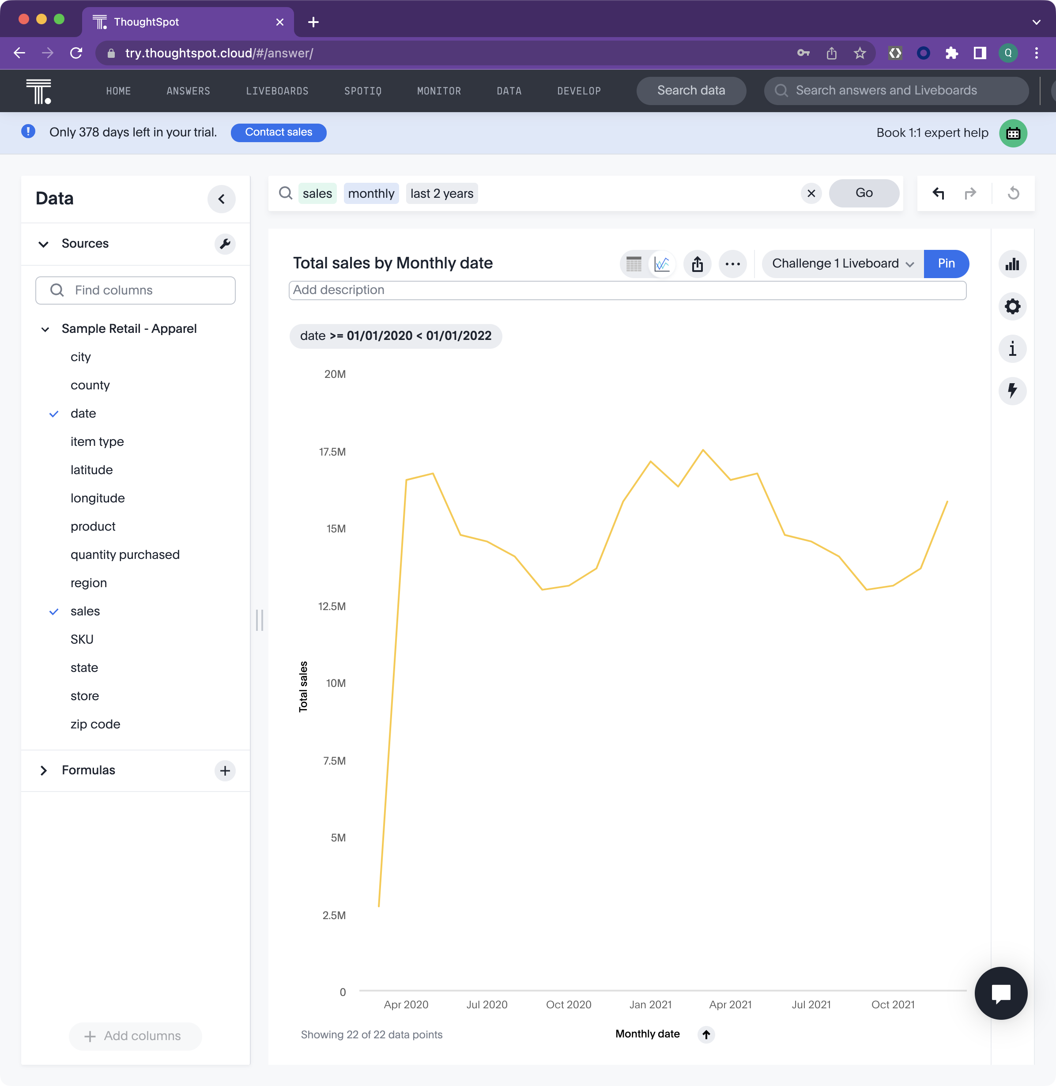The height and width of the screenshot is (1086, 1056).
Task: Open Chrome's three-dot menu
Action: click(1036, 53)
